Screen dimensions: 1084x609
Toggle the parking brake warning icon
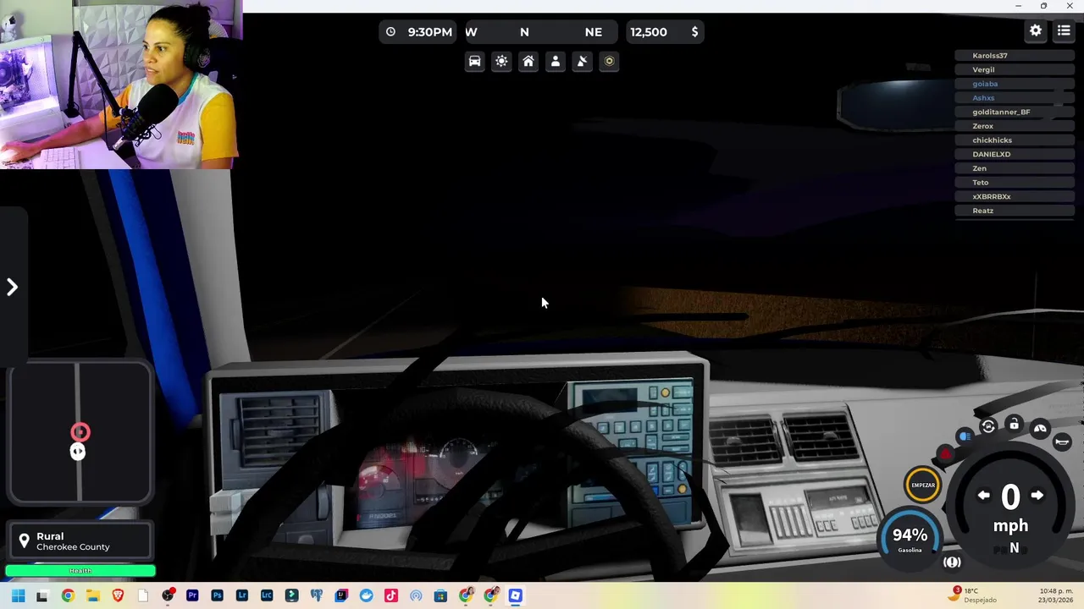point(952,562)
